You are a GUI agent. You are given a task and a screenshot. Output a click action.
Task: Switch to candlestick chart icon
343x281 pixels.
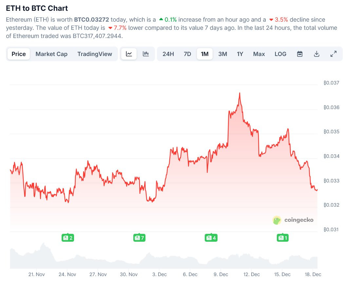click(146, 54)
